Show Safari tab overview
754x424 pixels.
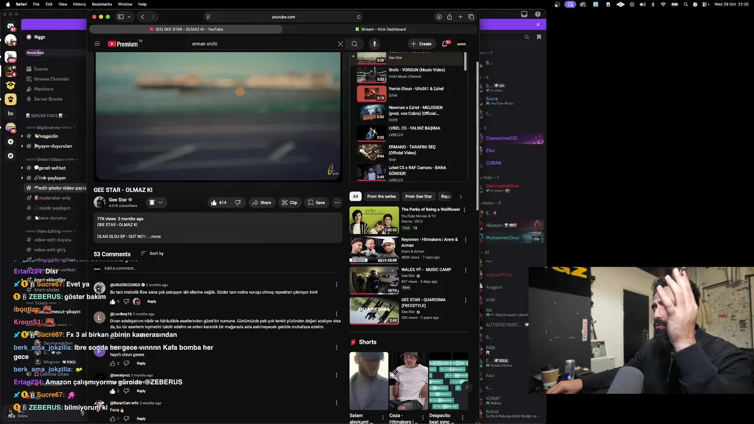pos(471,17)
